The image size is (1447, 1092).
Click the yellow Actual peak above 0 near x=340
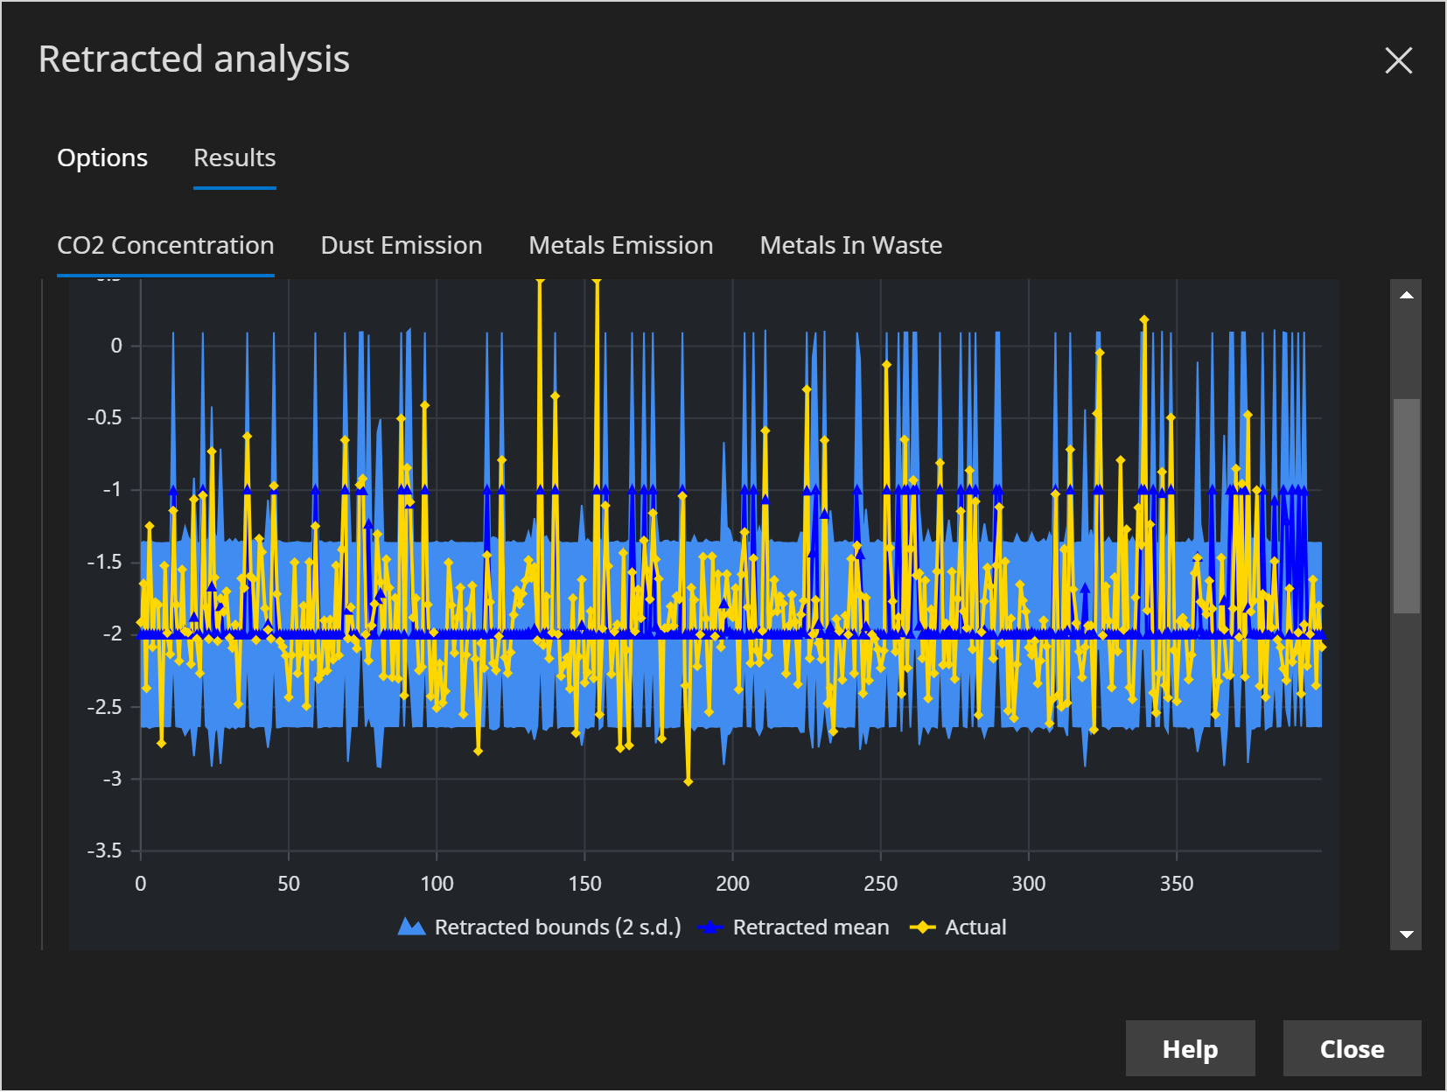1143,320
